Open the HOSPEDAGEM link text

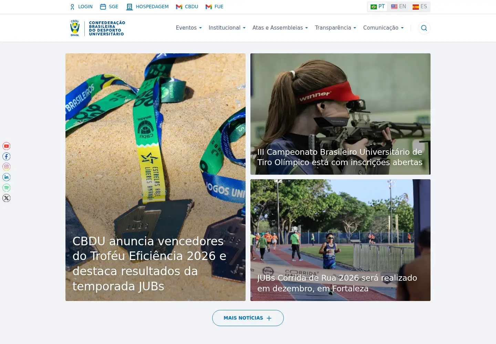coord(152,7)
